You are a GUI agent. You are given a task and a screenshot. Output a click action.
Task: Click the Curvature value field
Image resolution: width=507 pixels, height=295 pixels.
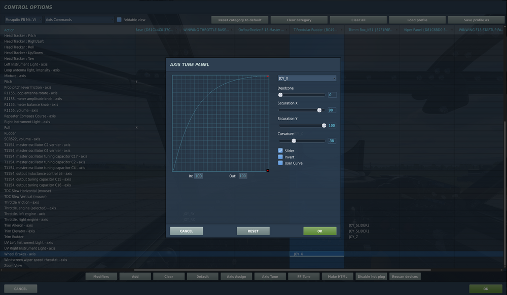tap(332, 141)
